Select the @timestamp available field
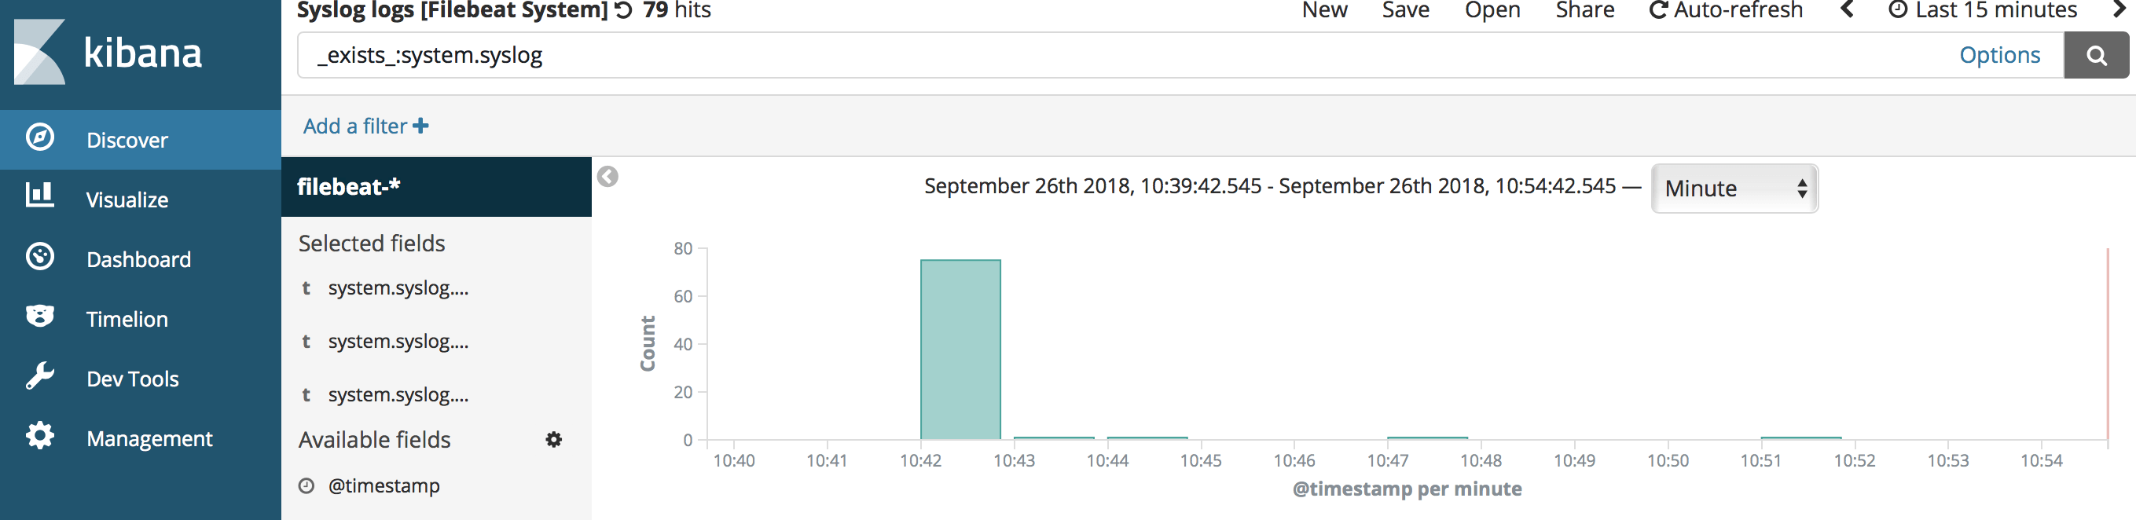Image resolution: width=2136 pixels, height=520 pixels. click(x=384, y=486)
